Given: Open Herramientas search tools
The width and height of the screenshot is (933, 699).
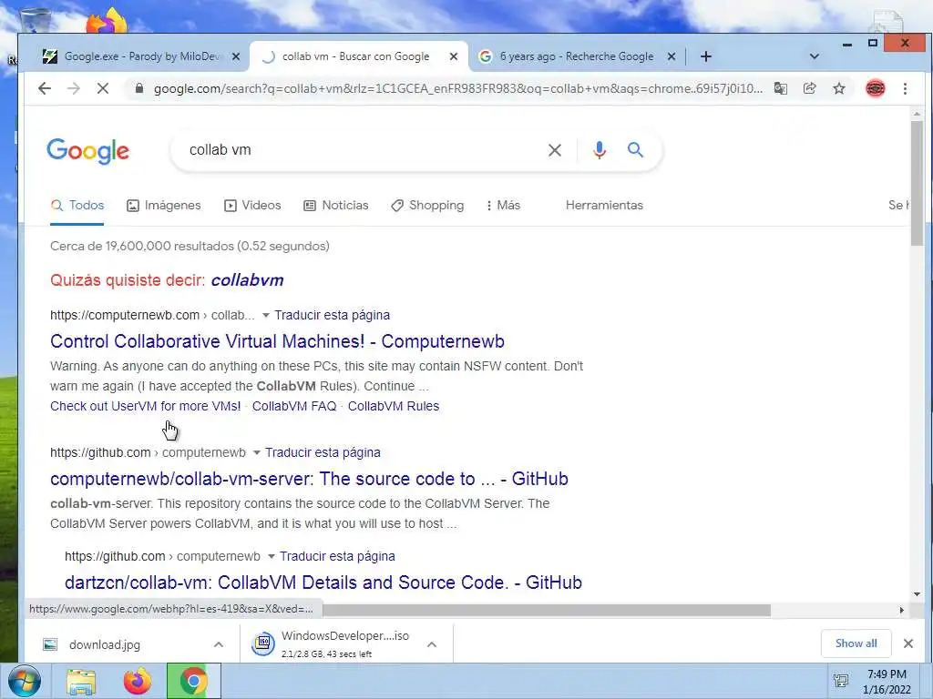Looking at the screenshot, I should pyautogui.click(x=604, y=205).
